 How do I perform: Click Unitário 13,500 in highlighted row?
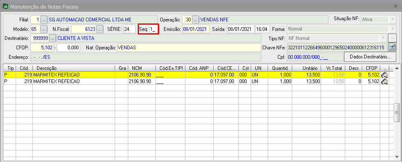click(x=306, y=75)
